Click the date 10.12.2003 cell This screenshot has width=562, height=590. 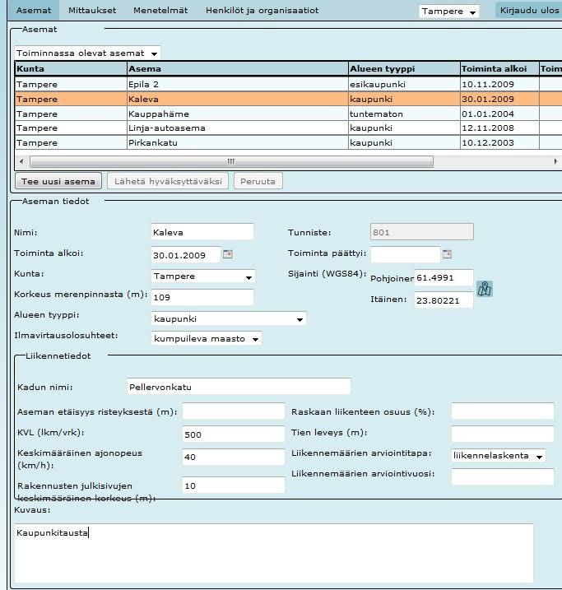point(499,143)
